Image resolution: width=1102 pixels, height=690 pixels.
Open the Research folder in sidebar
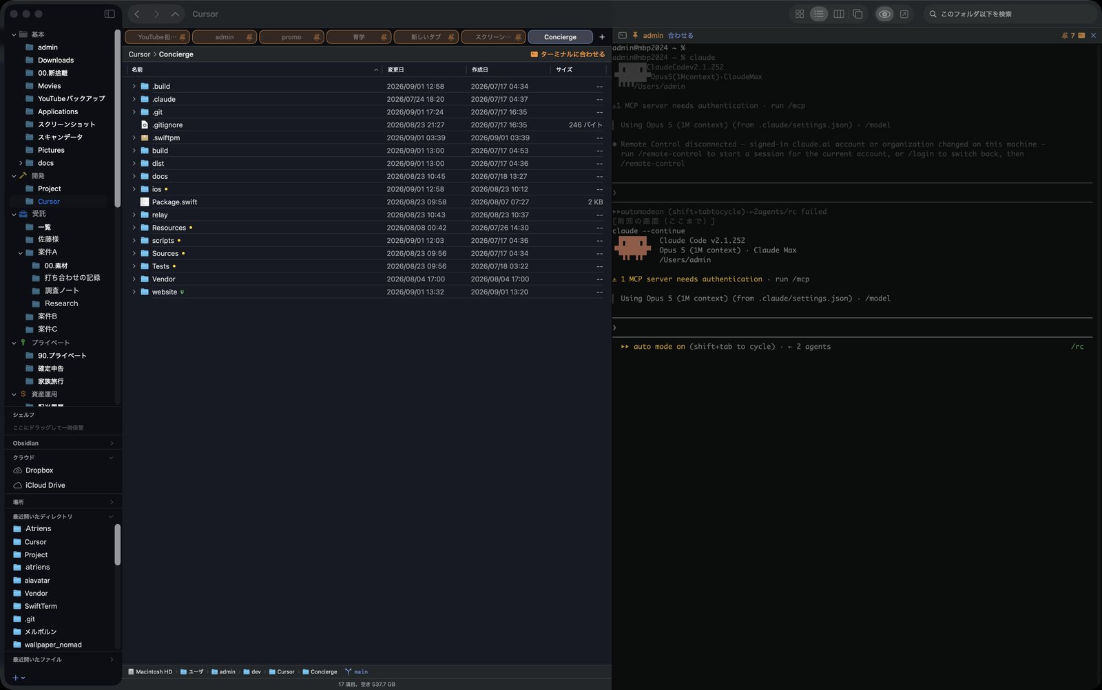click(61, 303)
